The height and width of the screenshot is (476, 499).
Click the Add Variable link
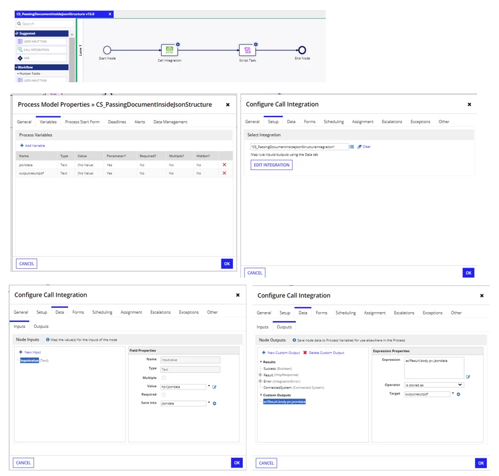point(32,146)
